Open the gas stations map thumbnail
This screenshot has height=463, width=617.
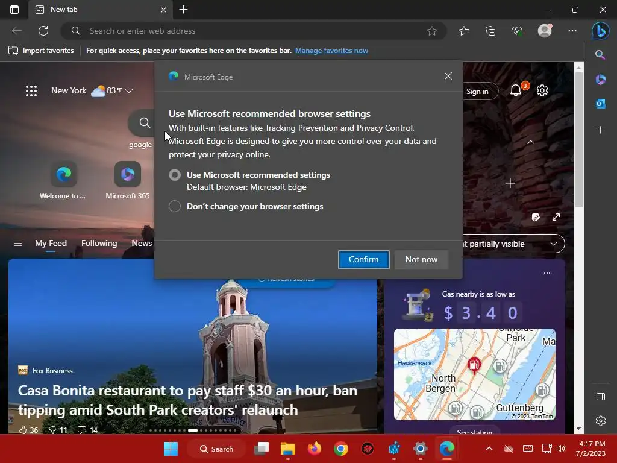click(475, 374)
